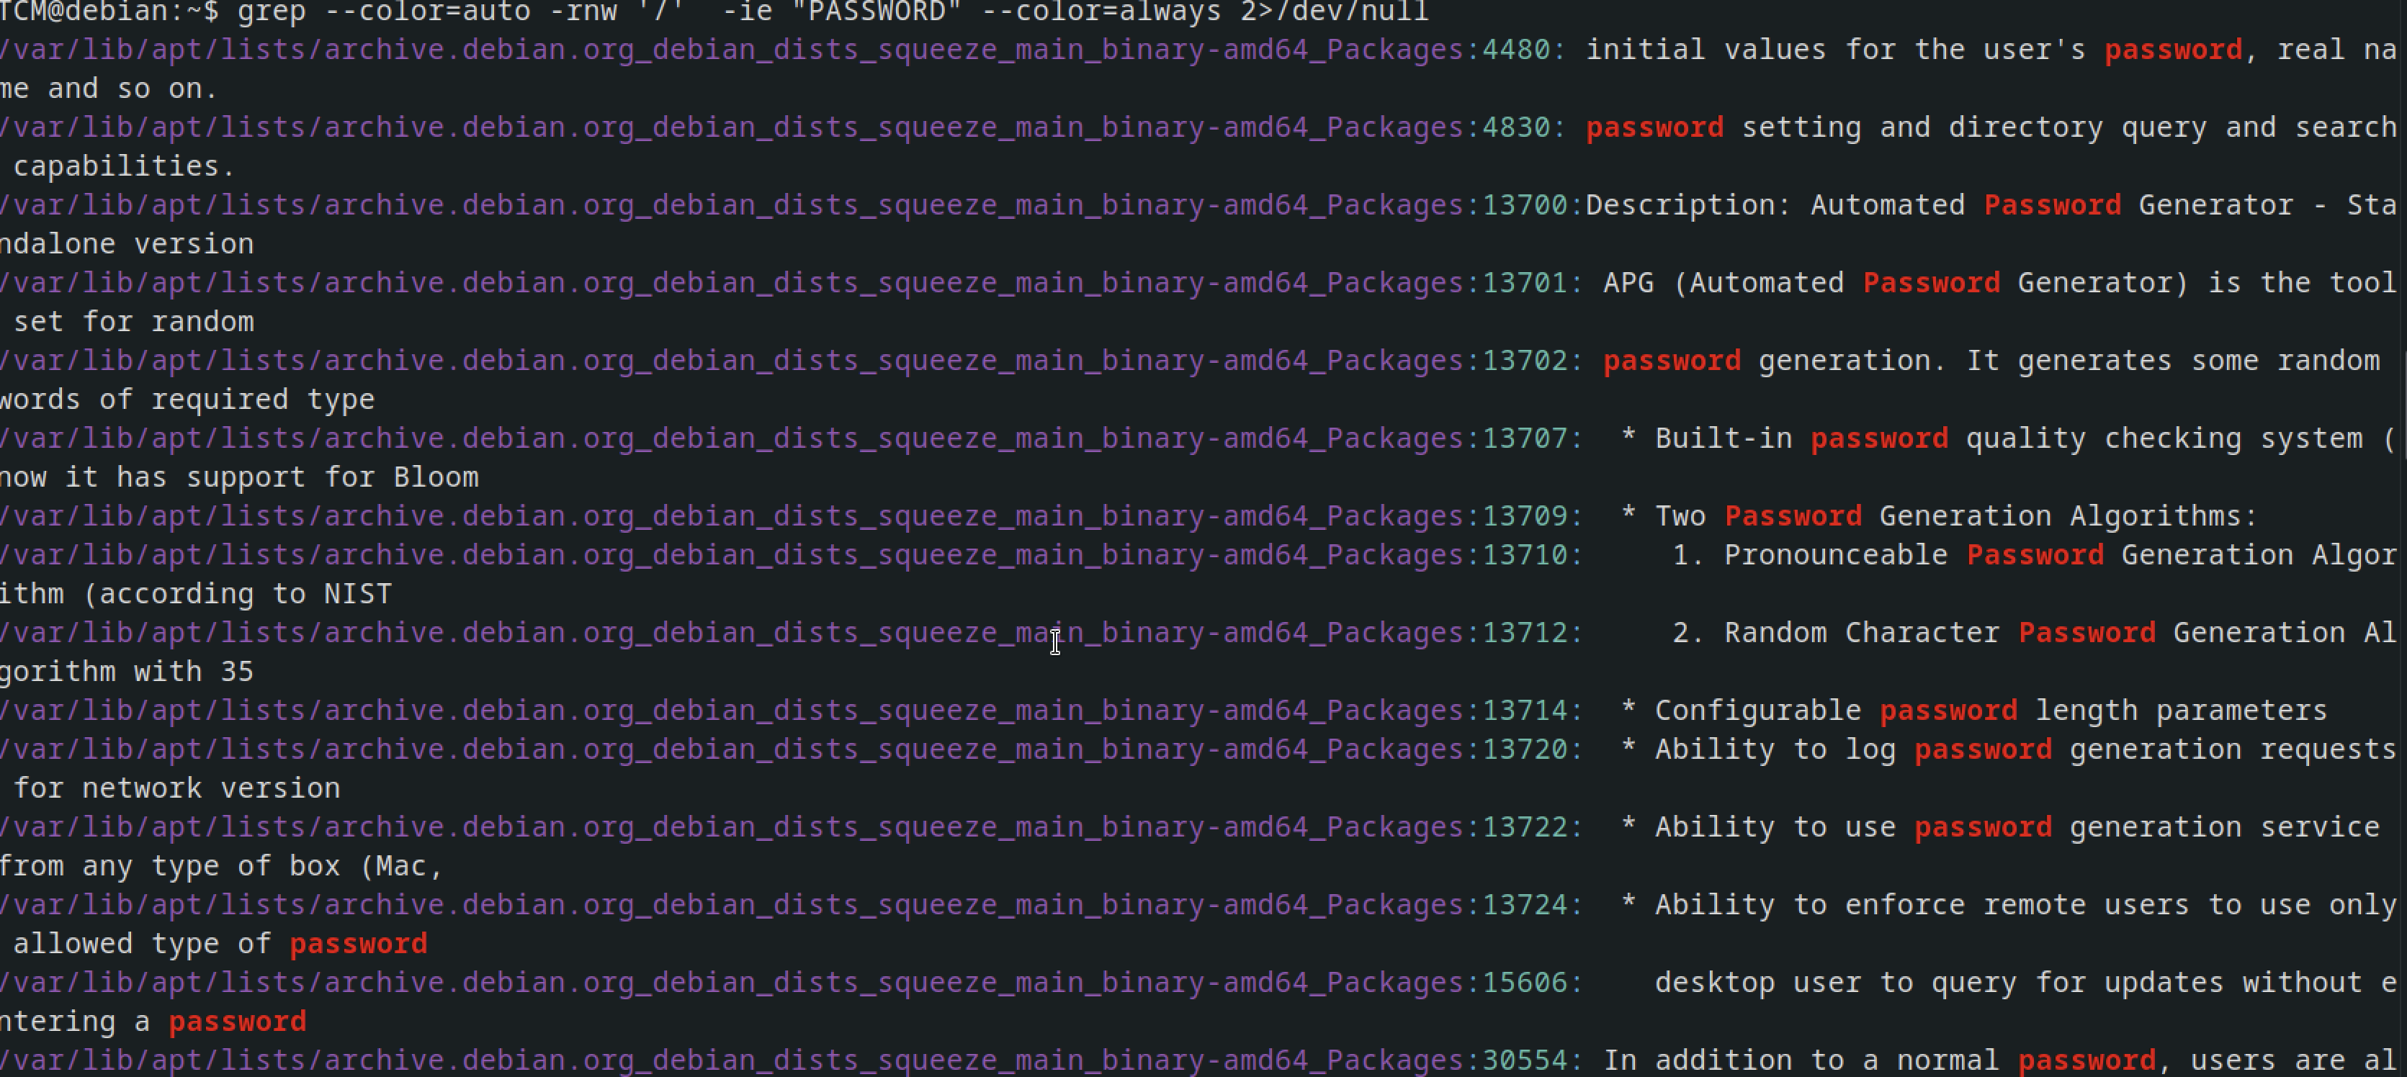The width and height of the screenshot is (2407, 1077).
Task: Click the word APG on line 13701
Action: click(x=1628, y=283)
